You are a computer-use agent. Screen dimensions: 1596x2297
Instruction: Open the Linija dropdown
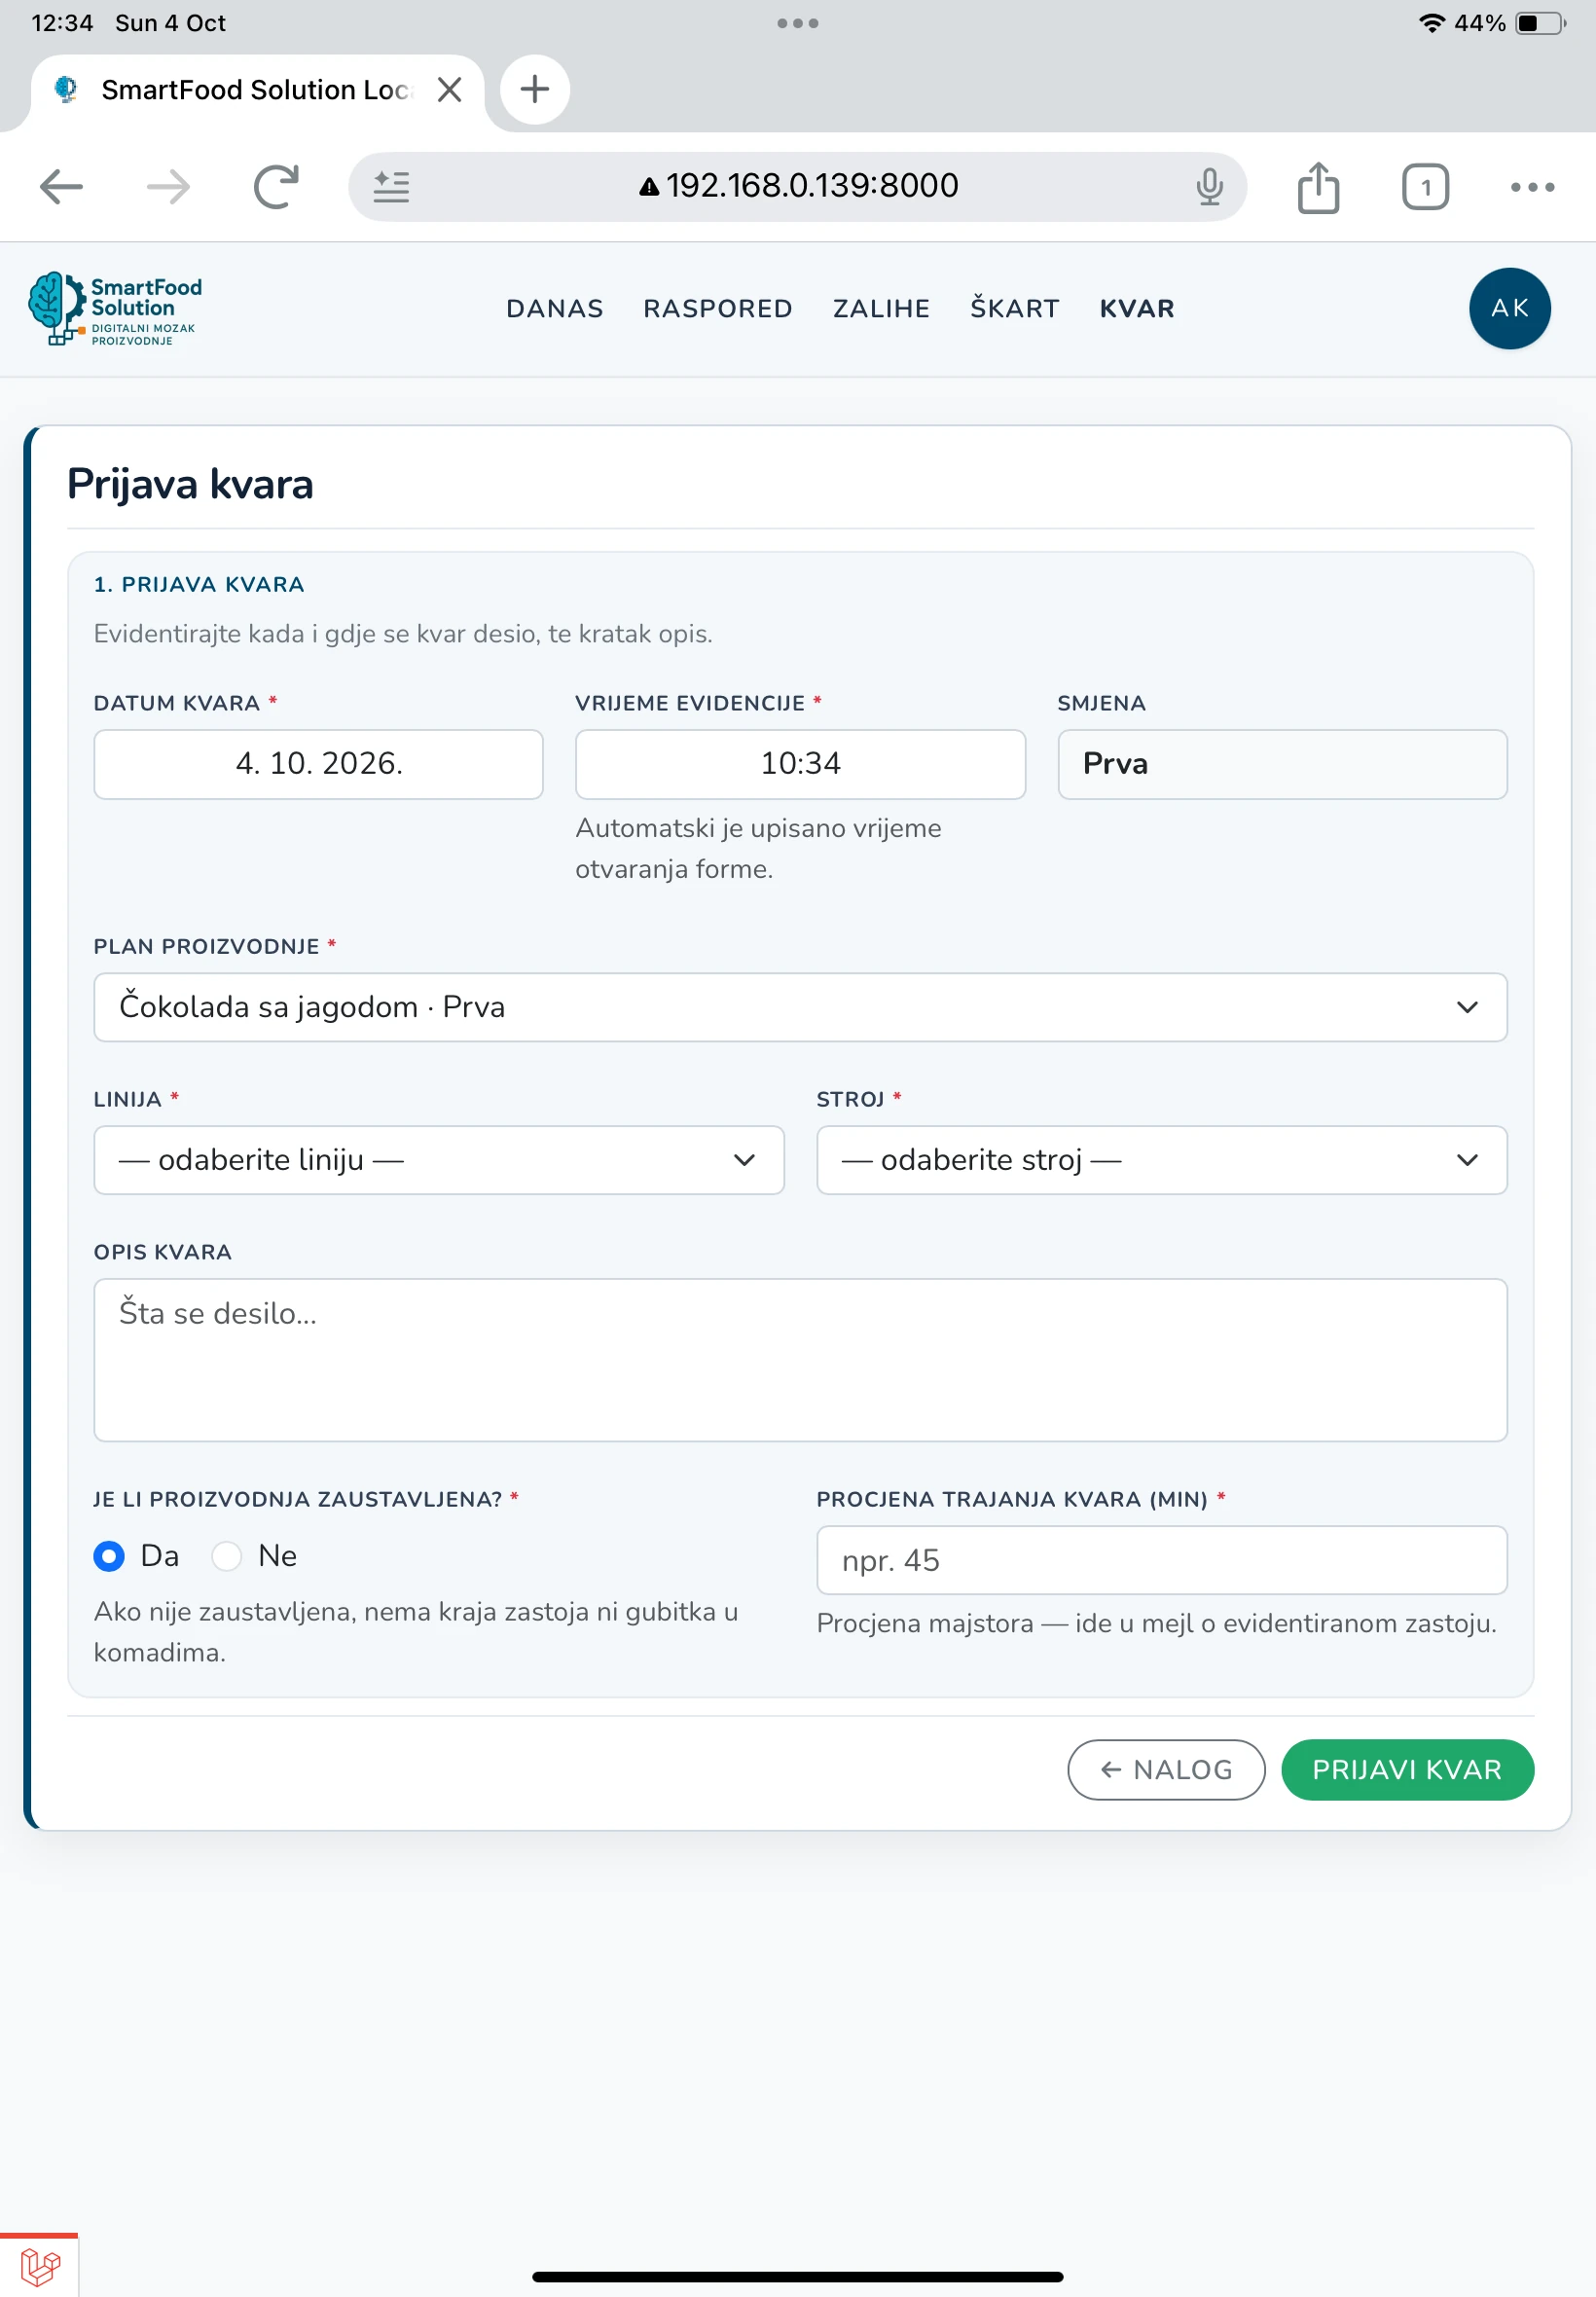[439, 1160]
